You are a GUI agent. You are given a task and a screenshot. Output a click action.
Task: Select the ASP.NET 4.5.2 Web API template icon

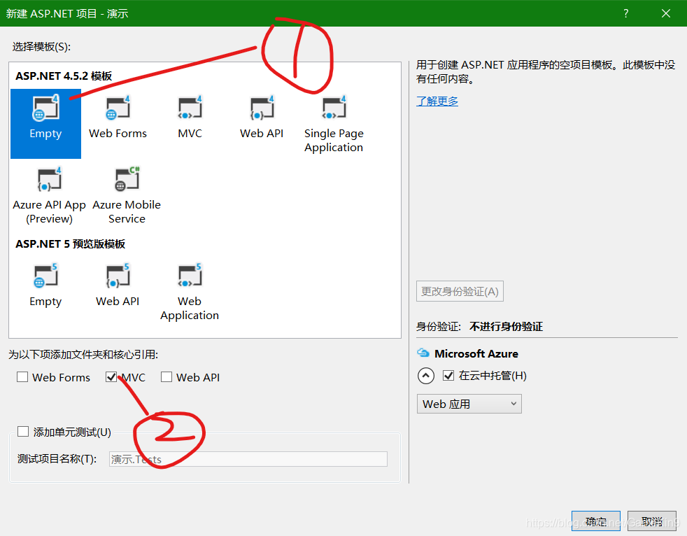click(x=262, y=108)
